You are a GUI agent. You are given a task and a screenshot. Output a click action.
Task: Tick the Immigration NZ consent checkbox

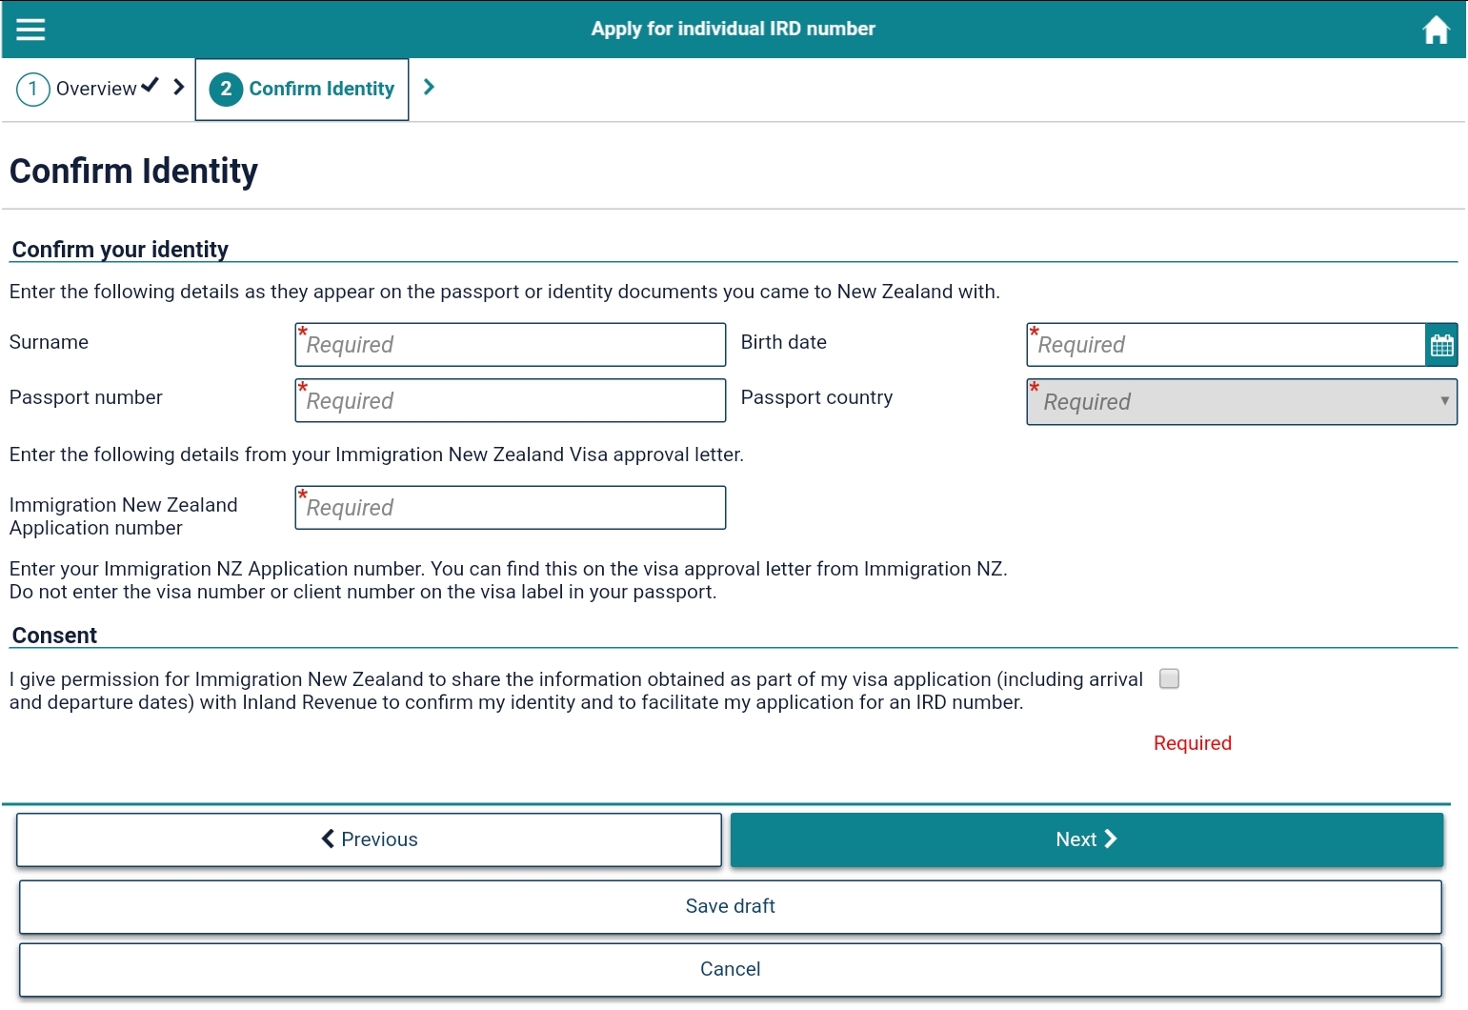click(x=1169, y=678)
